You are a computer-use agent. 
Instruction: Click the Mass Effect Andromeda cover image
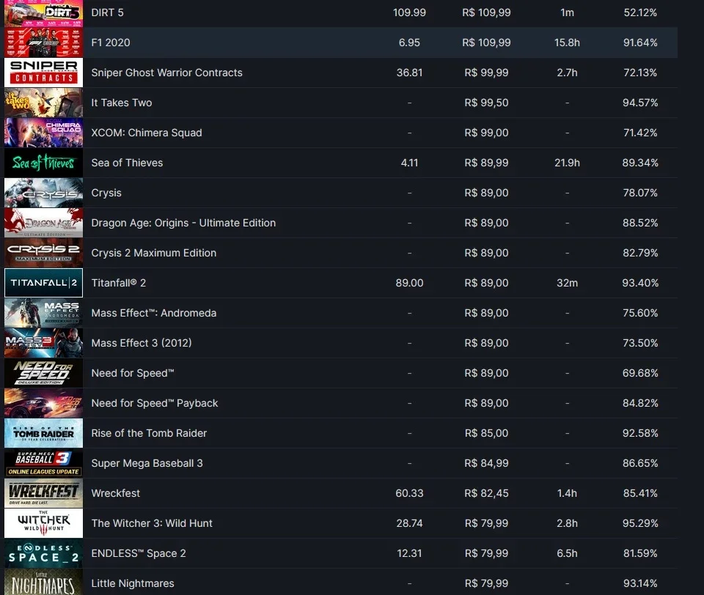[x=43, y=313]
